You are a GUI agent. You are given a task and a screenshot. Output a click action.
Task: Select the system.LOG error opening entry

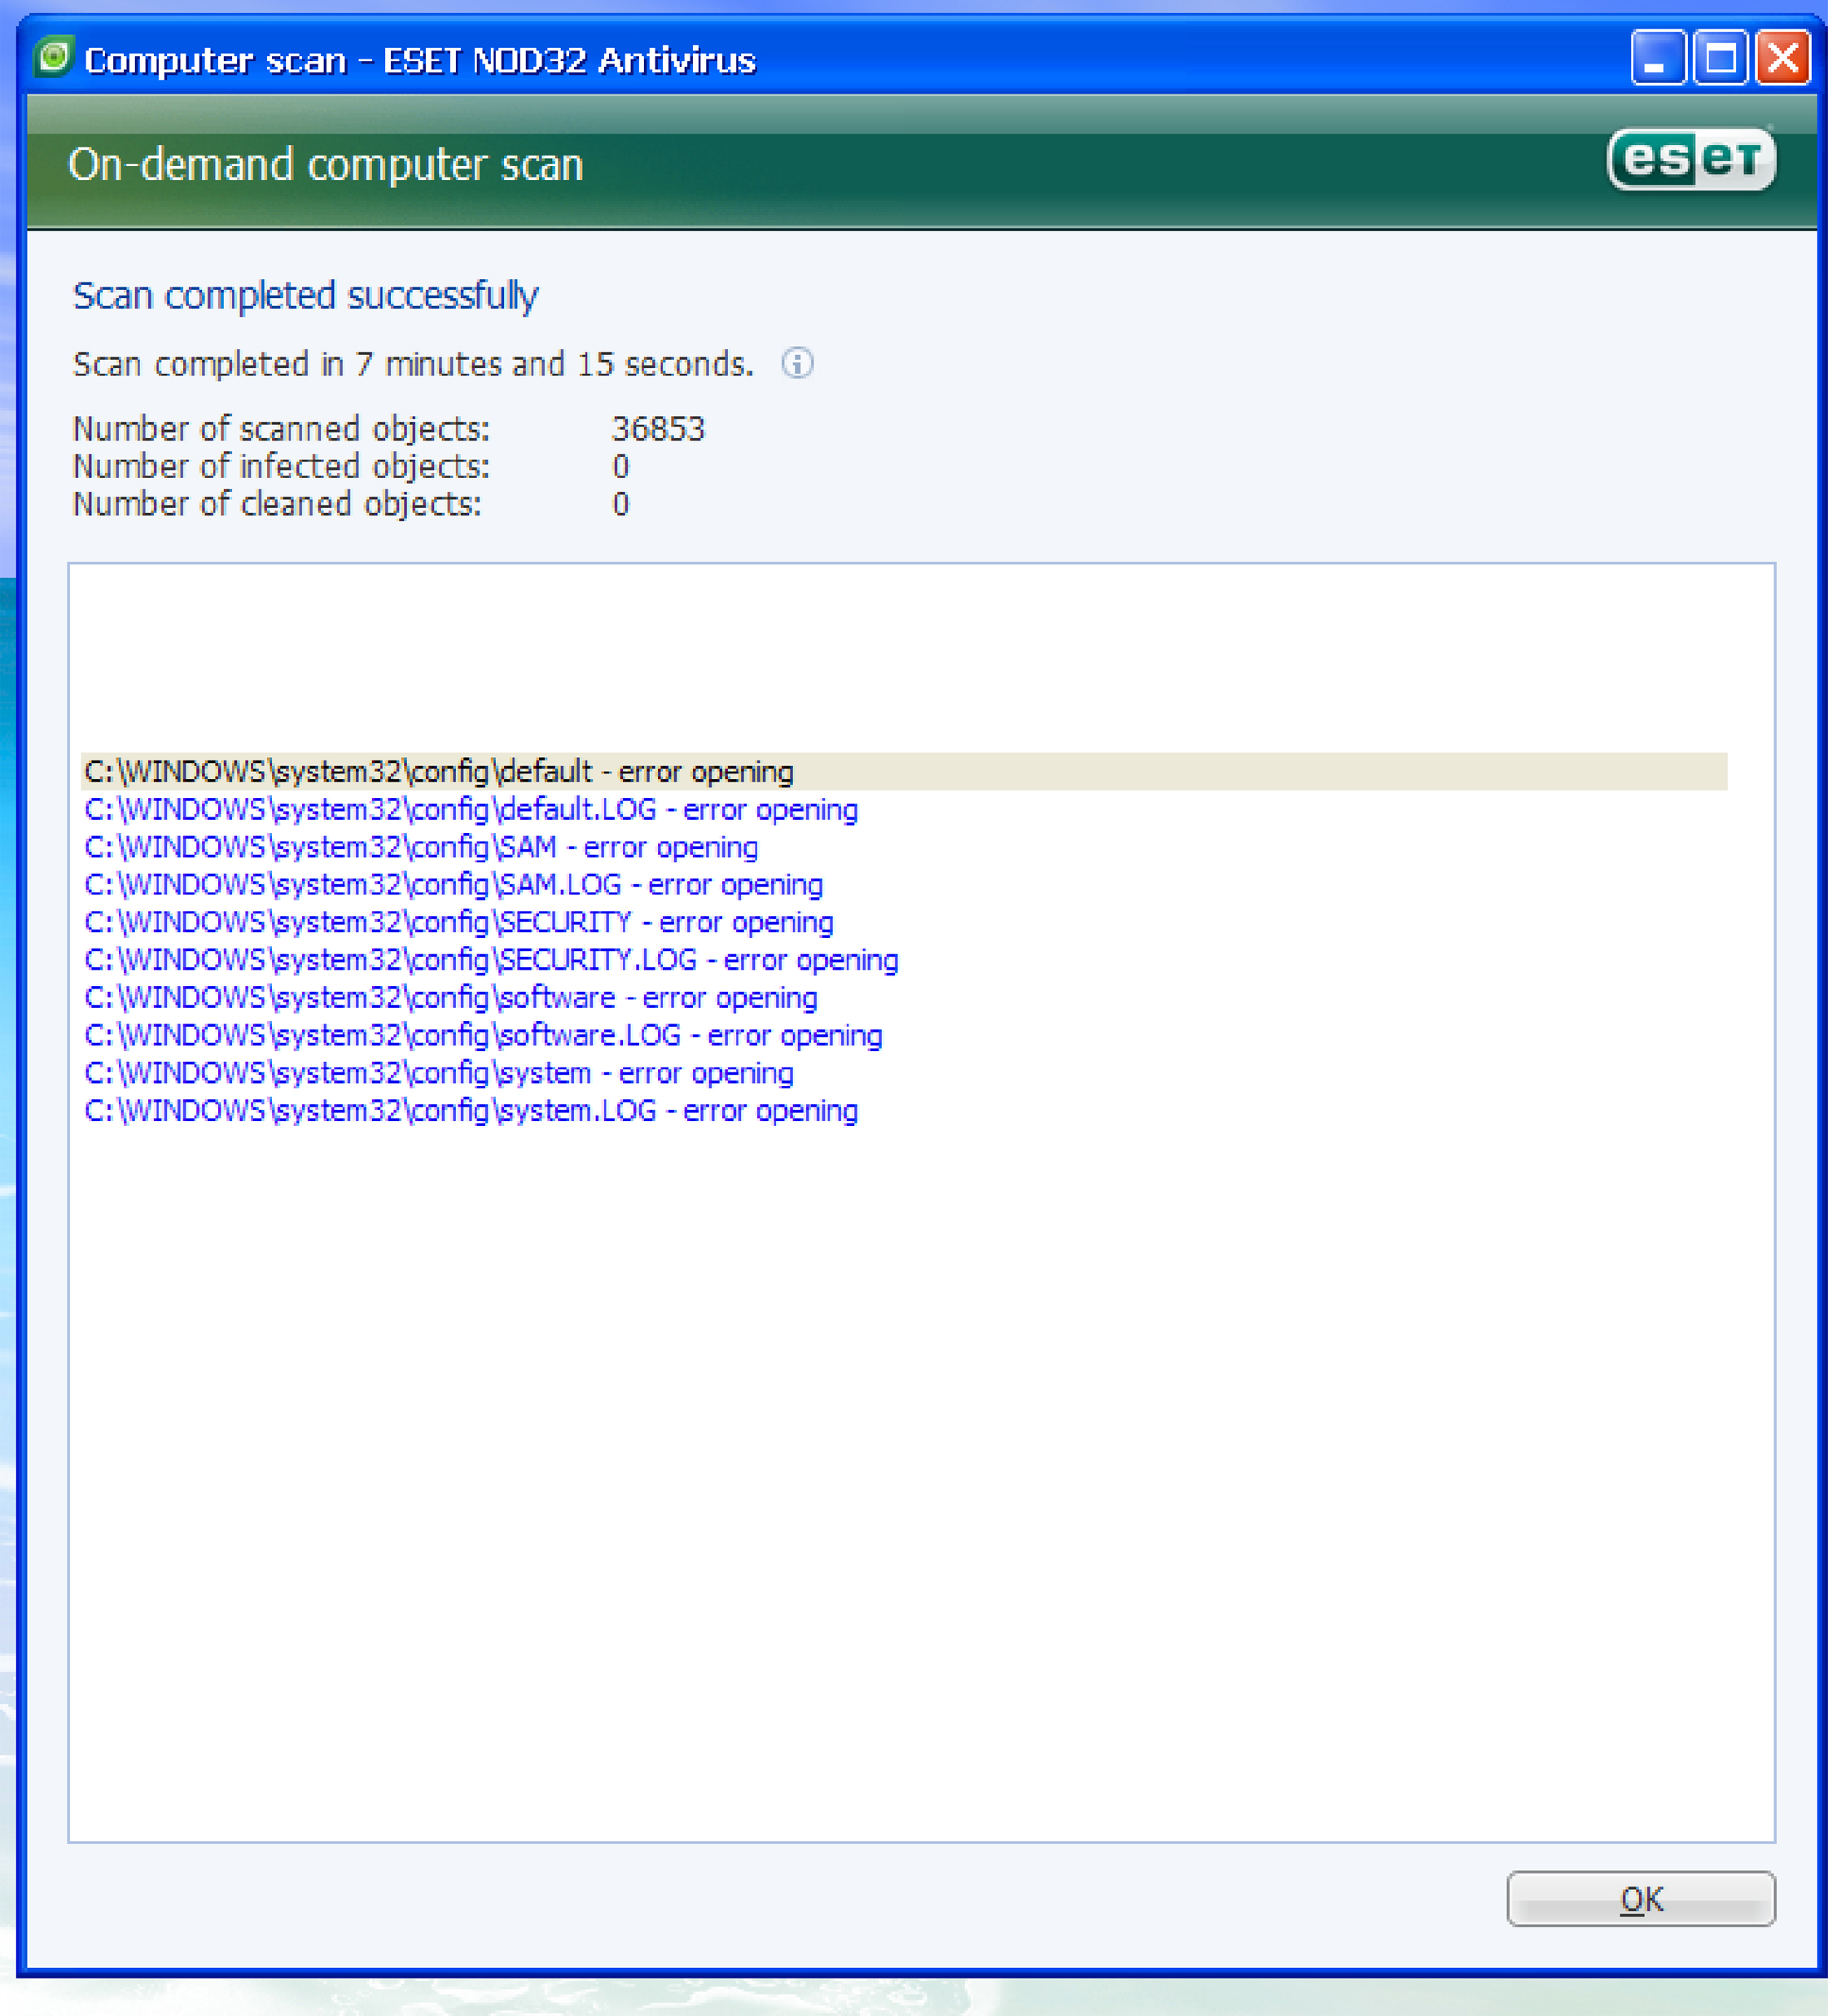coord(470,1111)
